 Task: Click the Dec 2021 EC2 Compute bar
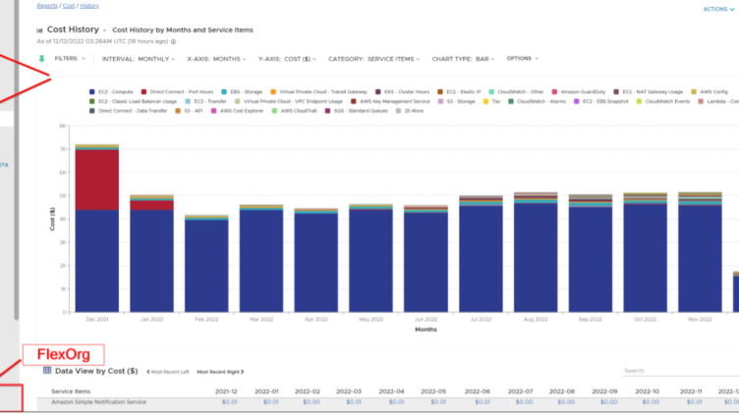(x=96, y=261)
